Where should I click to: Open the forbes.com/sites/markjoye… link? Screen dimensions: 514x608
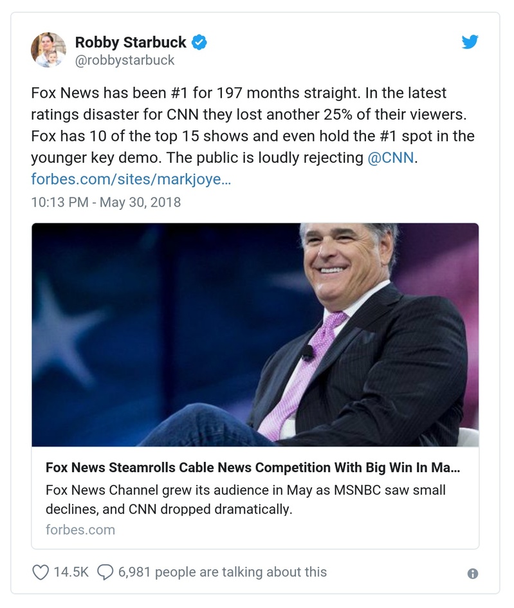(x=131, y=179)
